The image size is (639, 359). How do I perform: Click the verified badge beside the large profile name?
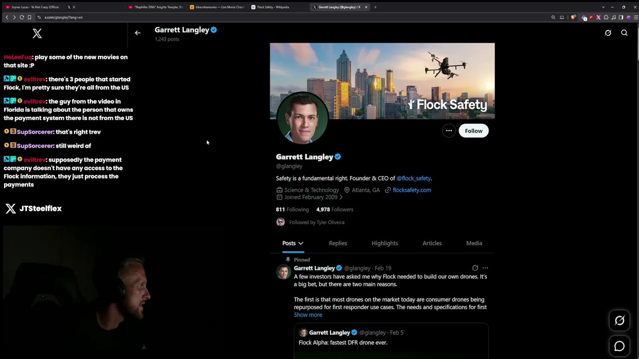[x=338, y=157]
